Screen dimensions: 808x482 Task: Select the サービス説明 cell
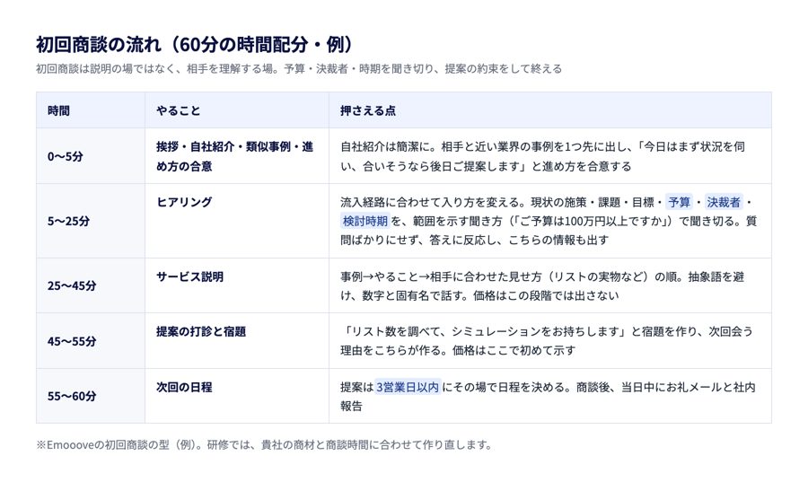237,285
